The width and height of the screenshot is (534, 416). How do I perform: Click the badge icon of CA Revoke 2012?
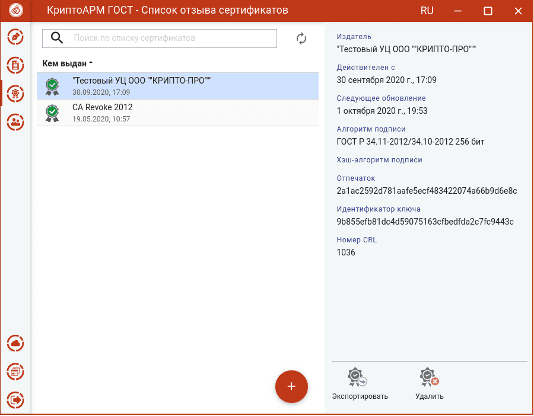tap(52, 113)
